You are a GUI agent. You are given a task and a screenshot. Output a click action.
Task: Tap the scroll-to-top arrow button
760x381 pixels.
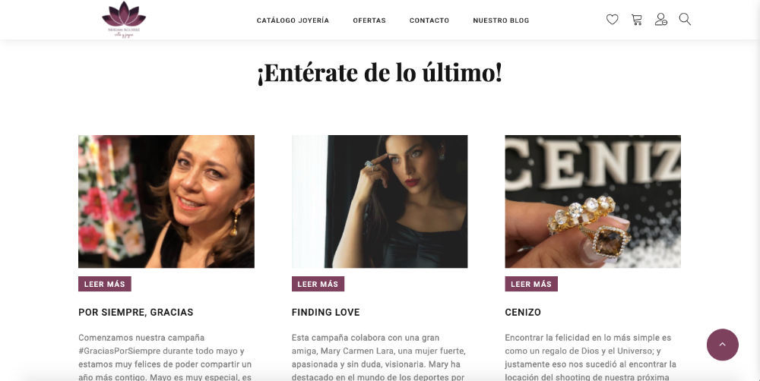coord(722,345)
